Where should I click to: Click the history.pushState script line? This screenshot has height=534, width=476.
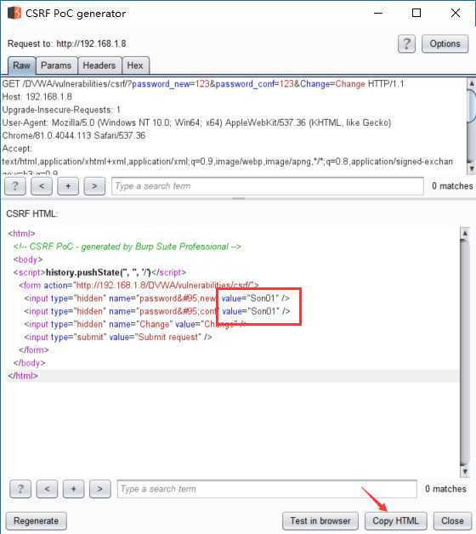(99, 272)
